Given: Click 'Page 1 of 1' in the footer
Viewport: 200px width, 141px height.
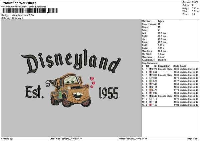Looking at the screenshot, I should [x=193, y=139].
